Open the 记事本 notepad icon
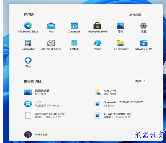Screen dimensions: 166x143 74,43
